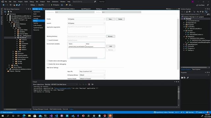The width and height of the screenshot is (211, 118).
Task: Open the localhost URL link in Output
Action: click(63, 88)
